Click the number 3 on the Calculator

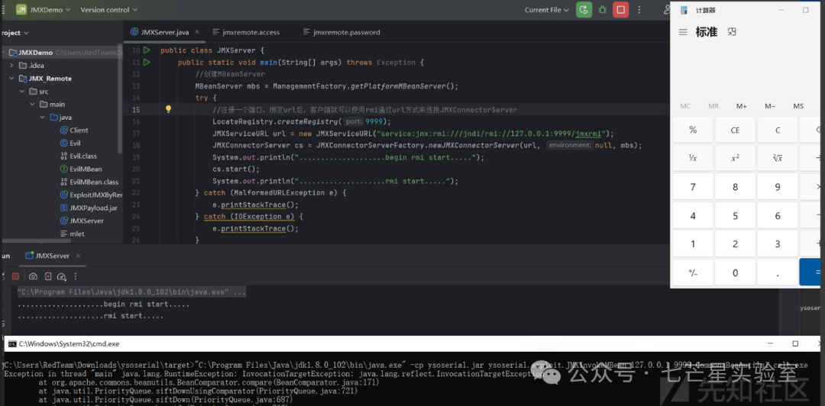(x=778, y=244)
